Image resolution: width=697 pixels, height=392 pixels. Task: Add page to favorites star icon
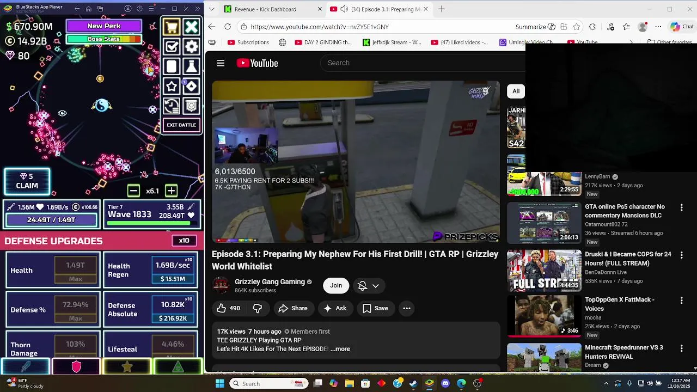pyautogui.click(x=577, y=27)
